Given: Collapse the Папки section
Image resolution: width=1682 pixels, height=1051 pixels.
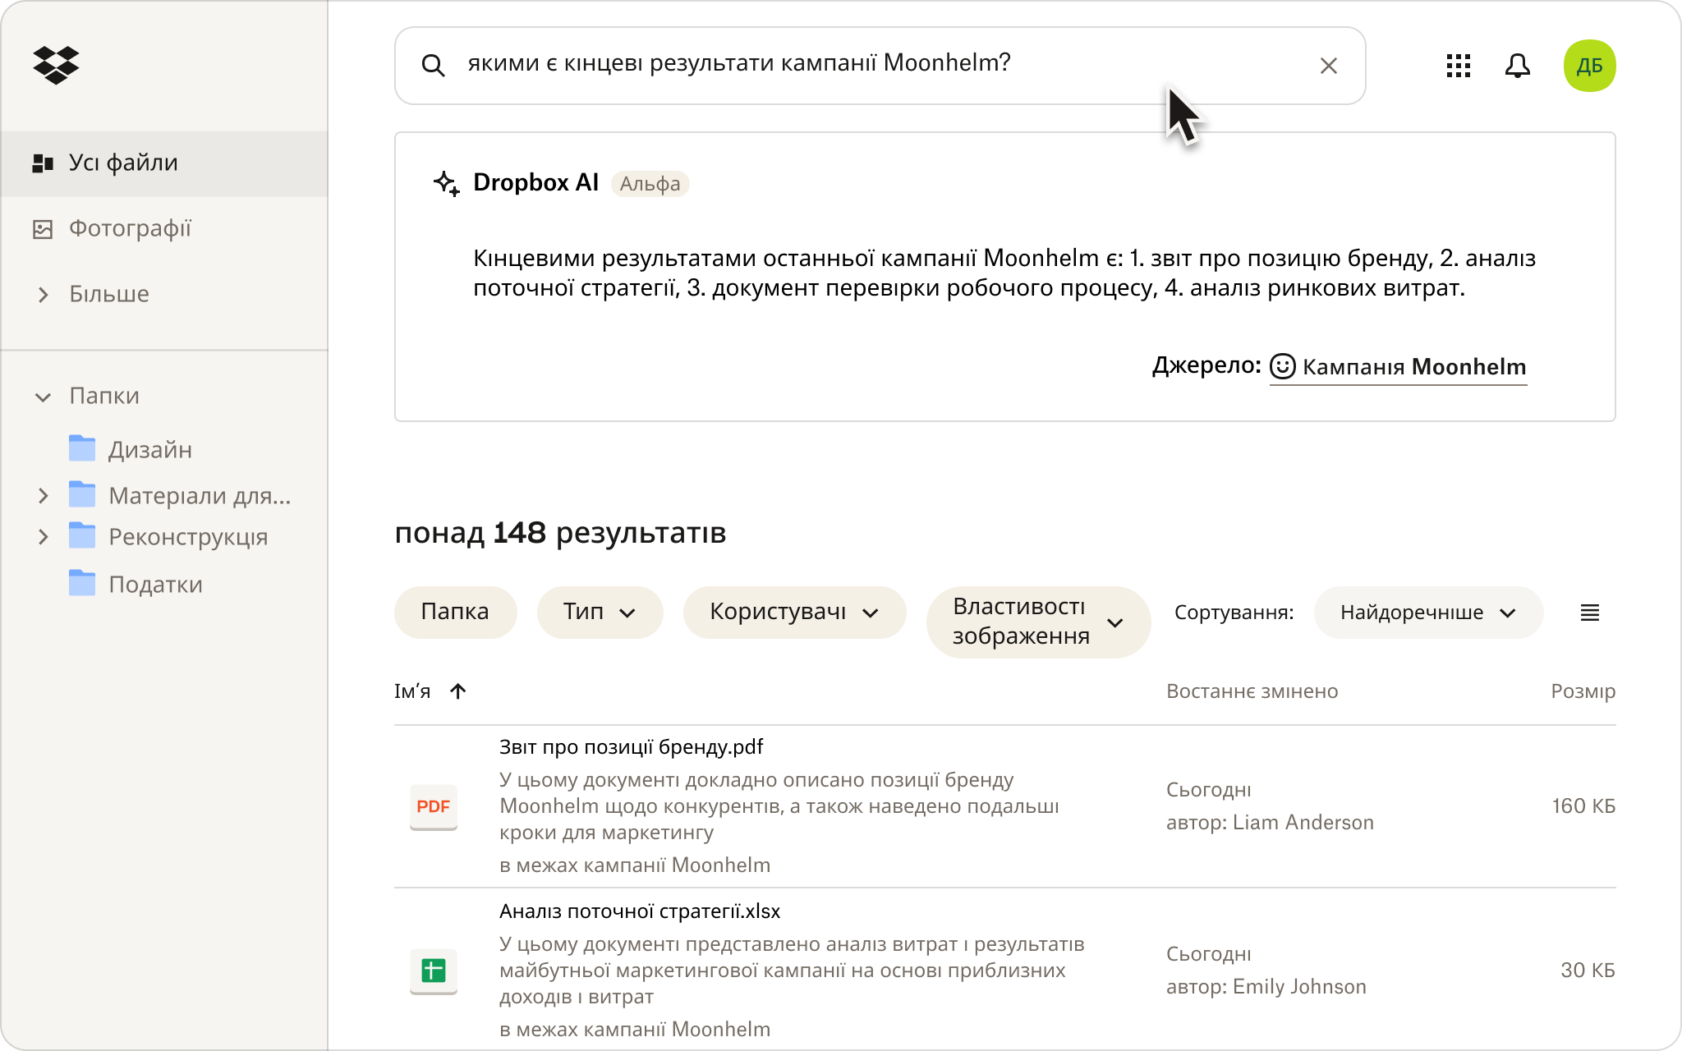Looking at the screenshot, I should coord(44,397).
